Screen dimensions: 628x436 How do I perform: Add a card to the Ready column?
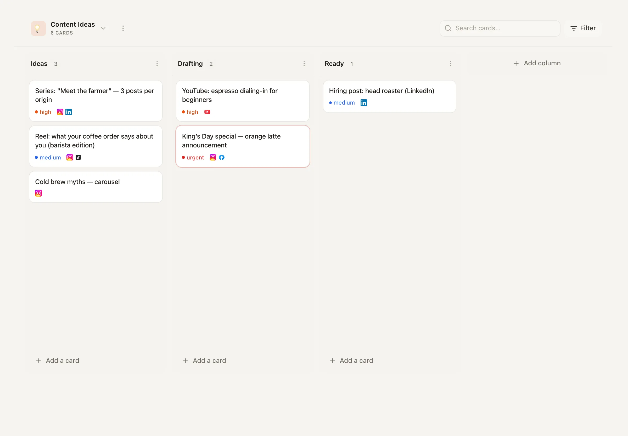point(351,361)
